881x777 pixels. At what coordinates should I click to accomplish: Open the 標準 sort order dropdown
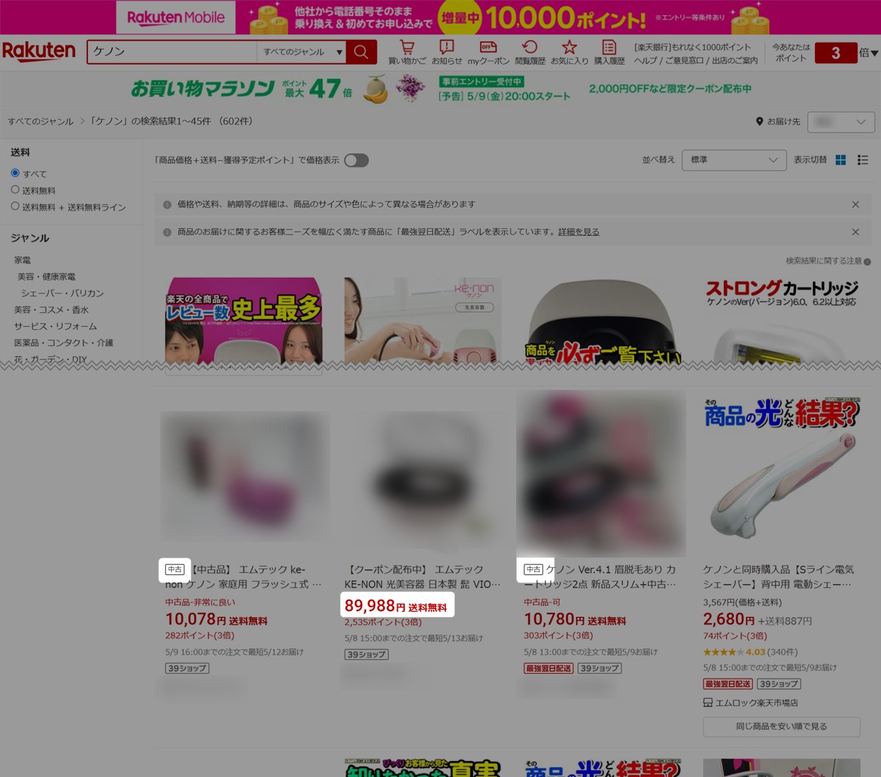point(734,160)
